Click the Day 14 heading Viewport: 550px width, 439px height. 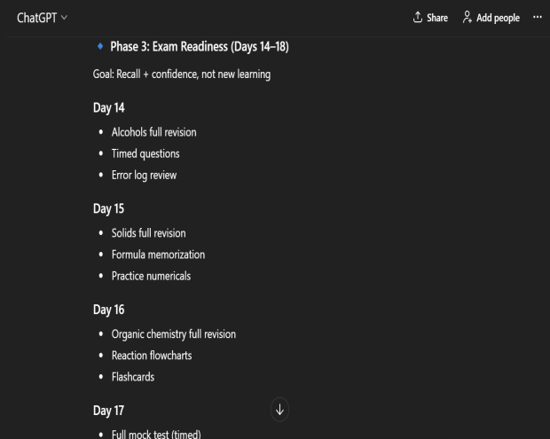point(109,108)
